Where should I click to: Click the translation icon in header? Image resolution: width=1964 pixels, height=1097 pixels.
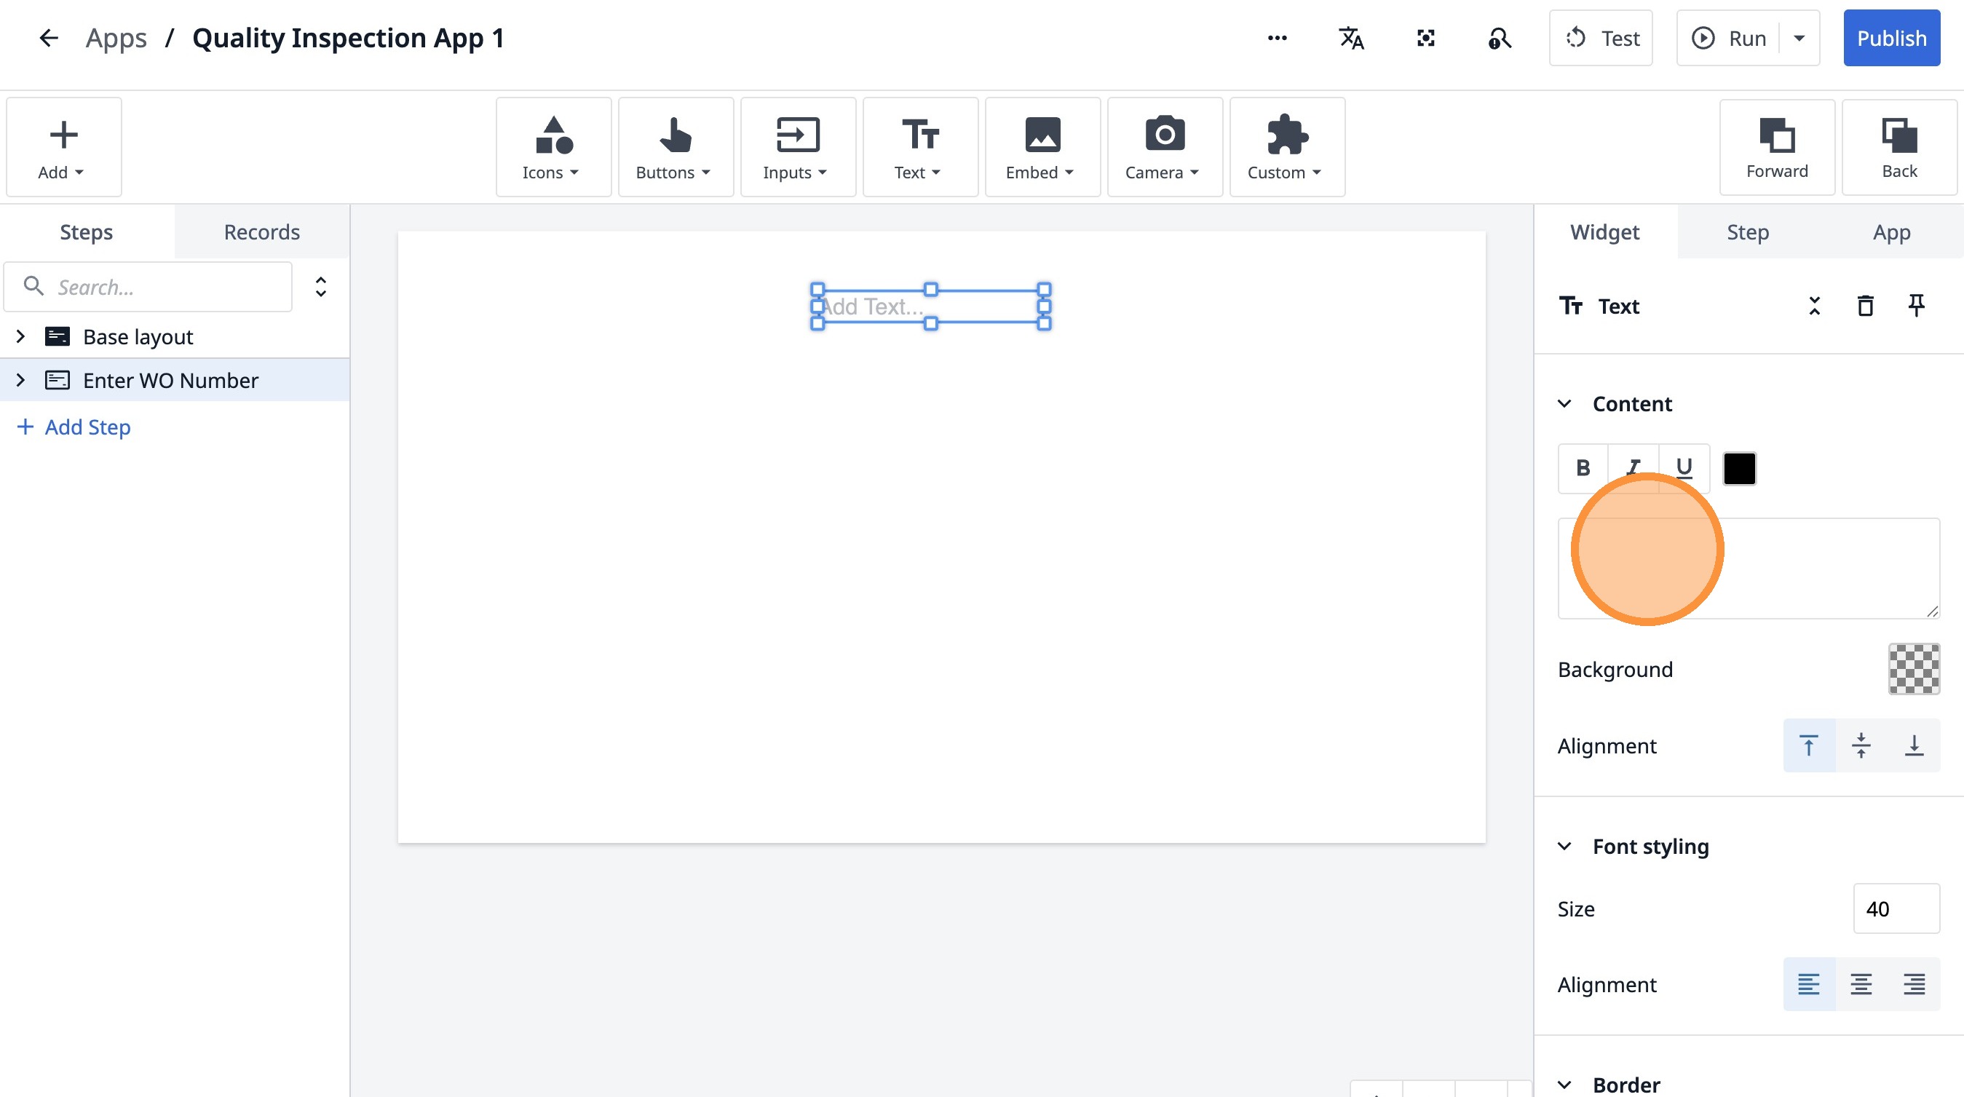click(1351, 38)
